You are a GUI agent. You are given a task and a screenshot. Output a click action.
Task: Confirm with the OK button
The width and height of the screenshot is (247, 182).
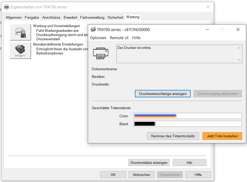pyautogui.click(x=113, y=175)
